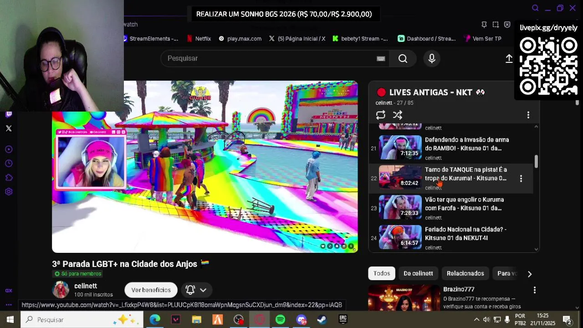Play Vão ter que engolir o Kuruma video
The width and height of the screenshot is (583, 328).
[464, 204]
